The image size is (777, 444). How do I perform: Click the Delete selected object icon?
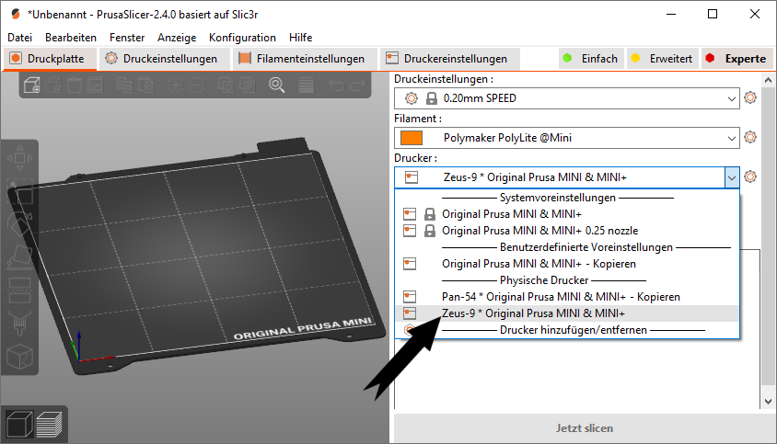53,85
